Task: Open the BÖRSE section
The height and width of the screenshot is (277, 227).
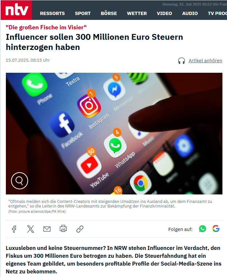Action: [109, 13]
